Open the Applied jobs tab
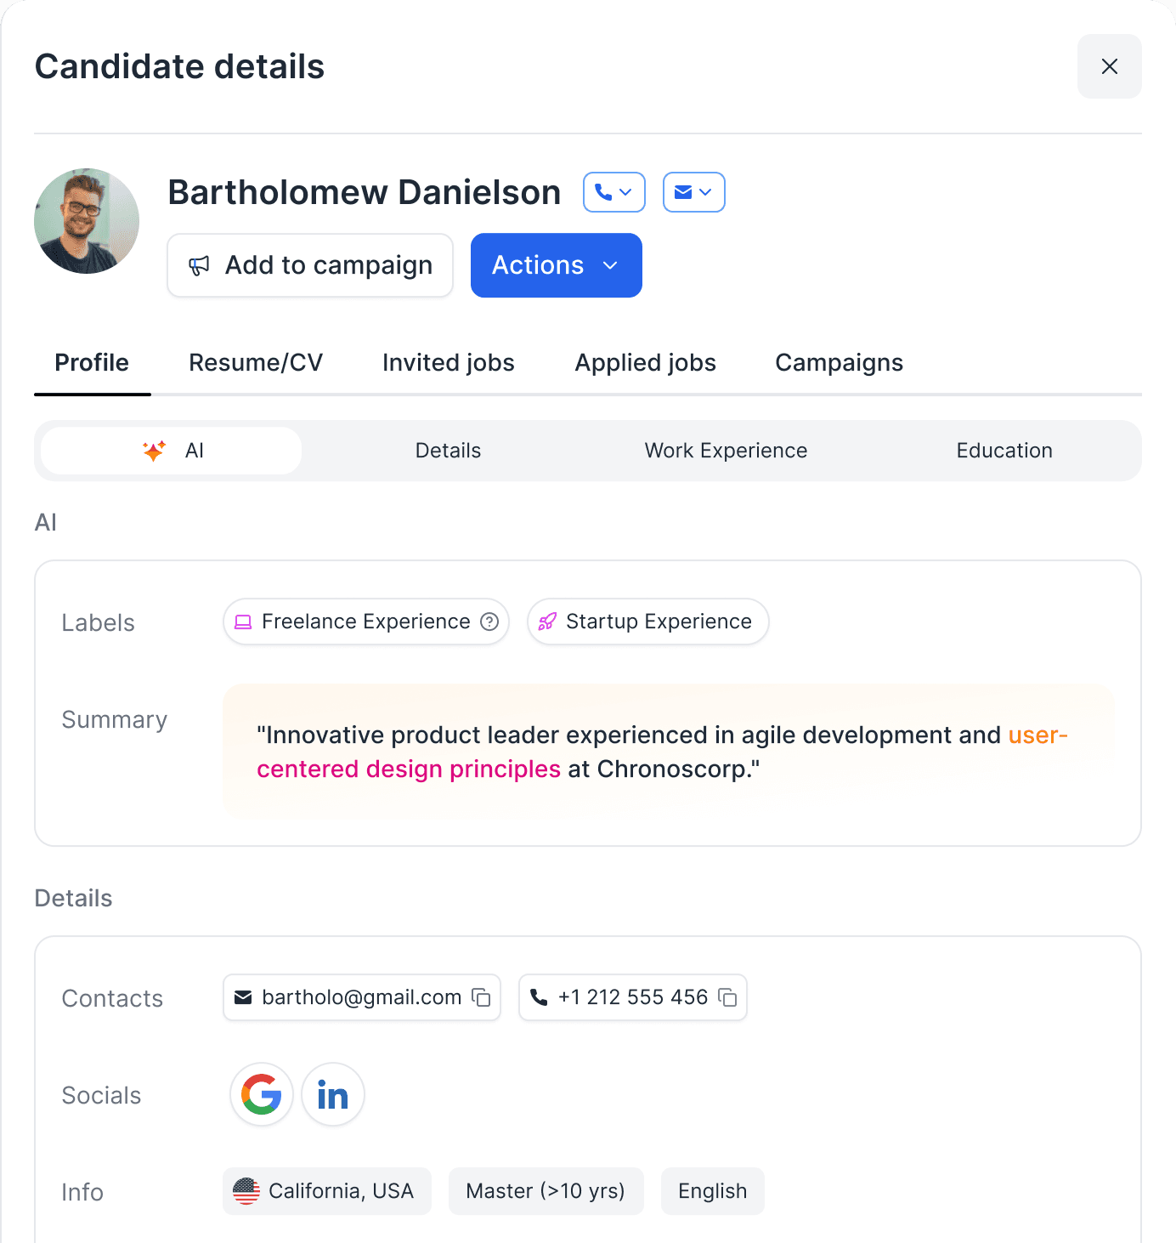The height and width of the screenshot is (1243, 1176). 645,363
